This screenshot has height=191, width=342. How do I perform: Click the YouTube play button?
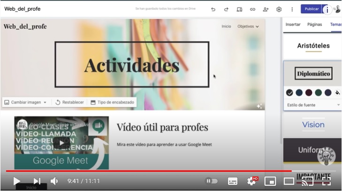[16, 181]
